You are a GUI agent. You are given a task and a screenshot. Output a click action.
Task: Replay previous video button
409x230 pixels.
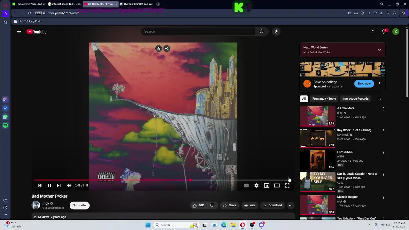coord(40,186)
